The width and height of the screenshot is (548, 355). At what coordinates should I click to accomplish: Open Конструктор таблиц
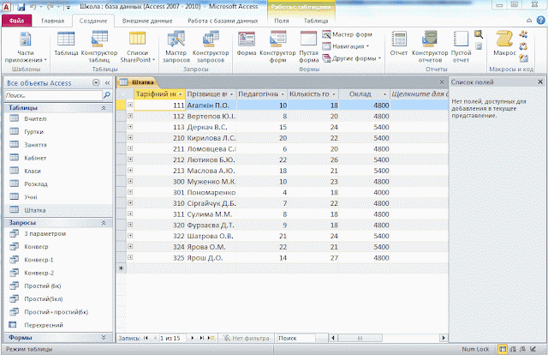[x=99, y=47]
